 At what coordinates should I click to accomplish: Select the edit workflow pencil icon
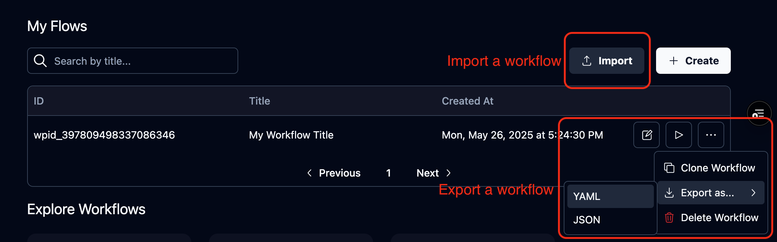(x=646, y=135)
